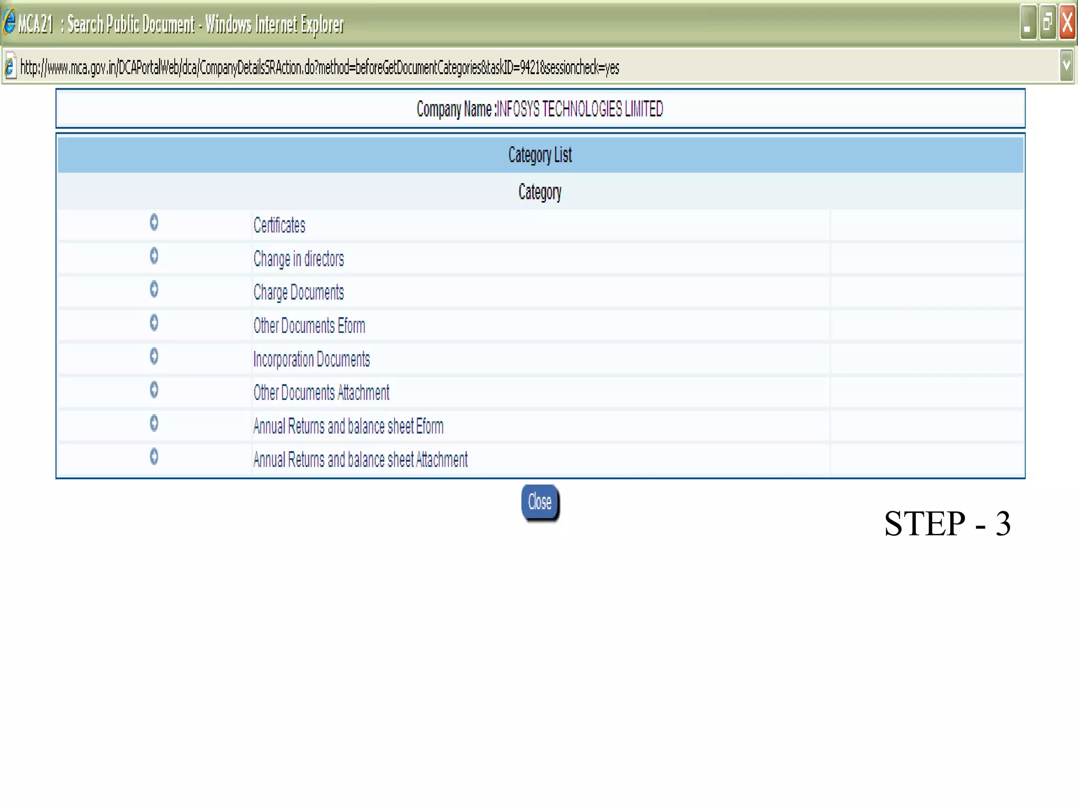Click the Close button below the list
This screenshot has height=808, width=1078.
(x=540, y=502)
